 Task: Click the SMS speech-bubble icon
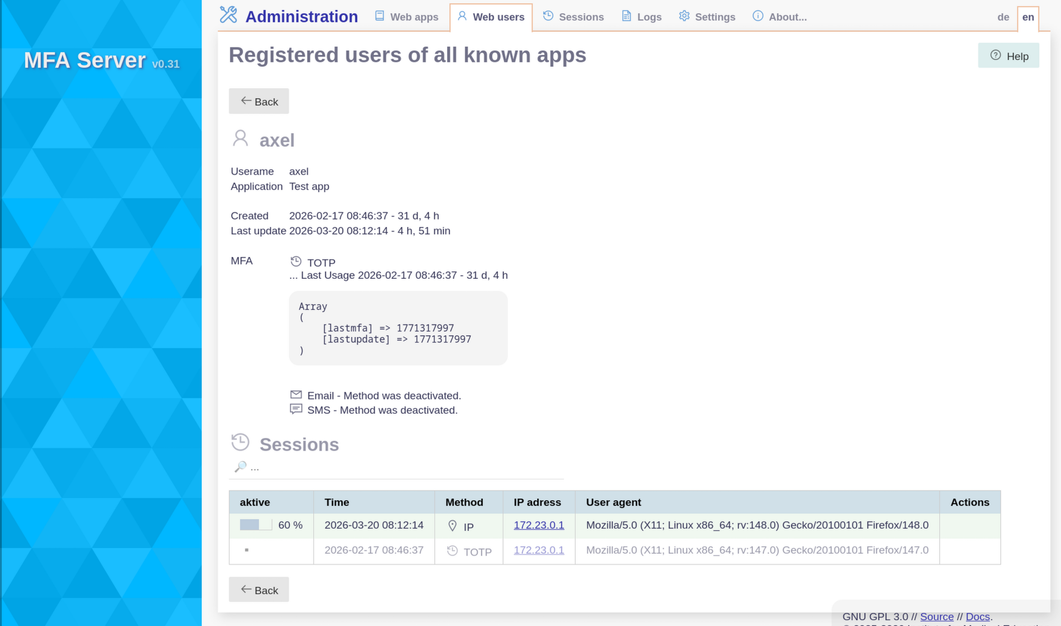296,409
